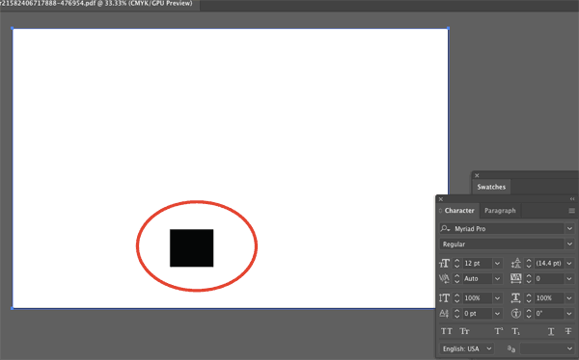
Task: Open the Swatches tab
Action: [x=491, y=187]
